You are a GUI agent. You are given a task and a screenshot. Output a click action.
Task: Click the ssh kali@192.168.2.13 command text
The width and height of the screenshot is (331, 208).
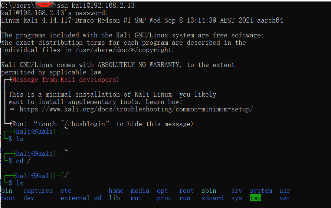pyautogui.click(x=96, y=6)
